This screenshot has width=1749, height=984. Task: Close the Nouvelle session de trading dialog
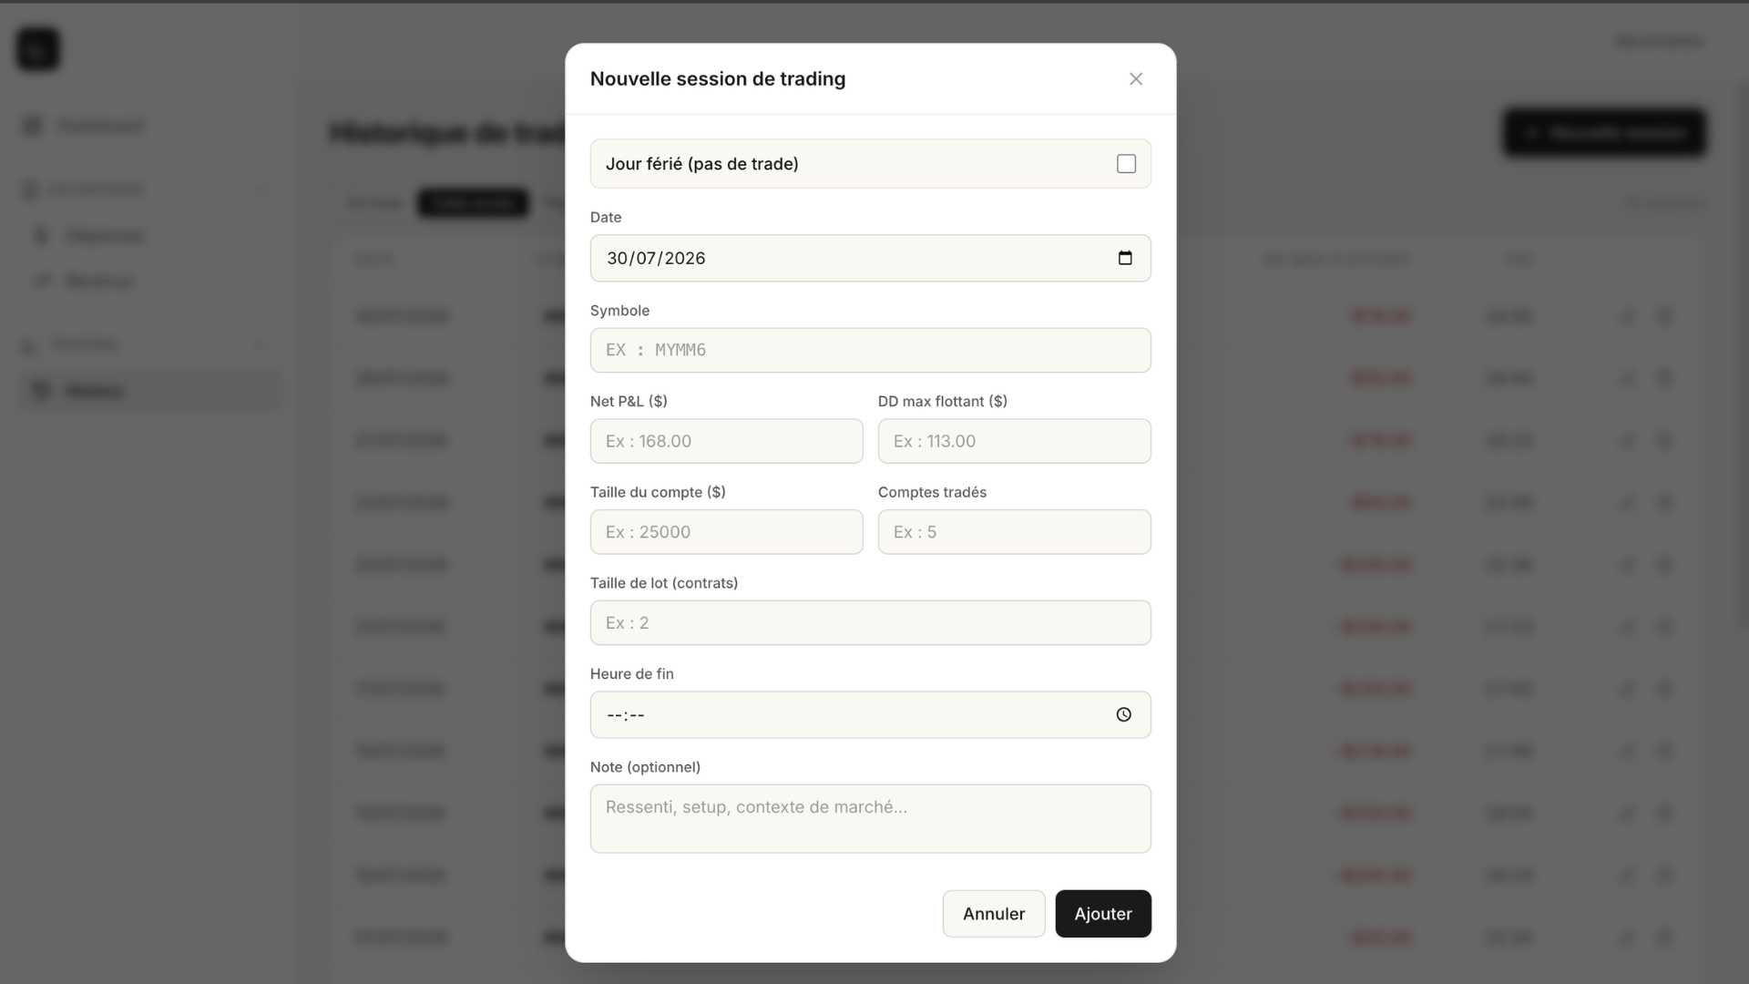pos(1135,79)
